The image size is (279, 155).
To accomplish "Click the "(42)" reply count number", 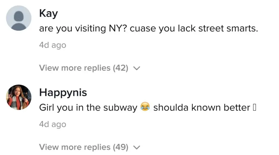I will point(120,68).
